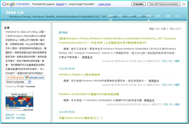Open the 2010年2月3日 date link

tap(67, 69)
